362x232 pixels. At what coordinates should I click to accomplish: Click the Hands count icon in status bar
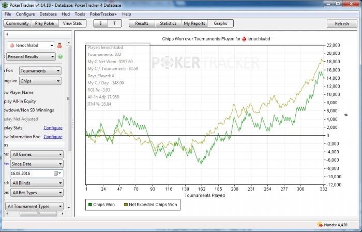click(319, 225)
